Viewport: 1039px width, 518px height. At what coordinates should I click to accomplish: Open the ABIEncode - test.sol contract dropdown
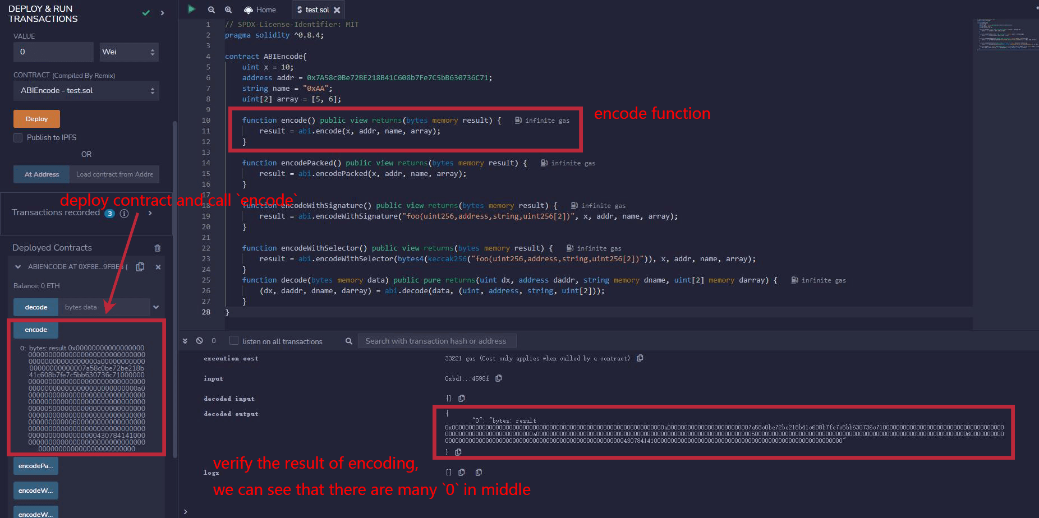click(x=86, y=91)
